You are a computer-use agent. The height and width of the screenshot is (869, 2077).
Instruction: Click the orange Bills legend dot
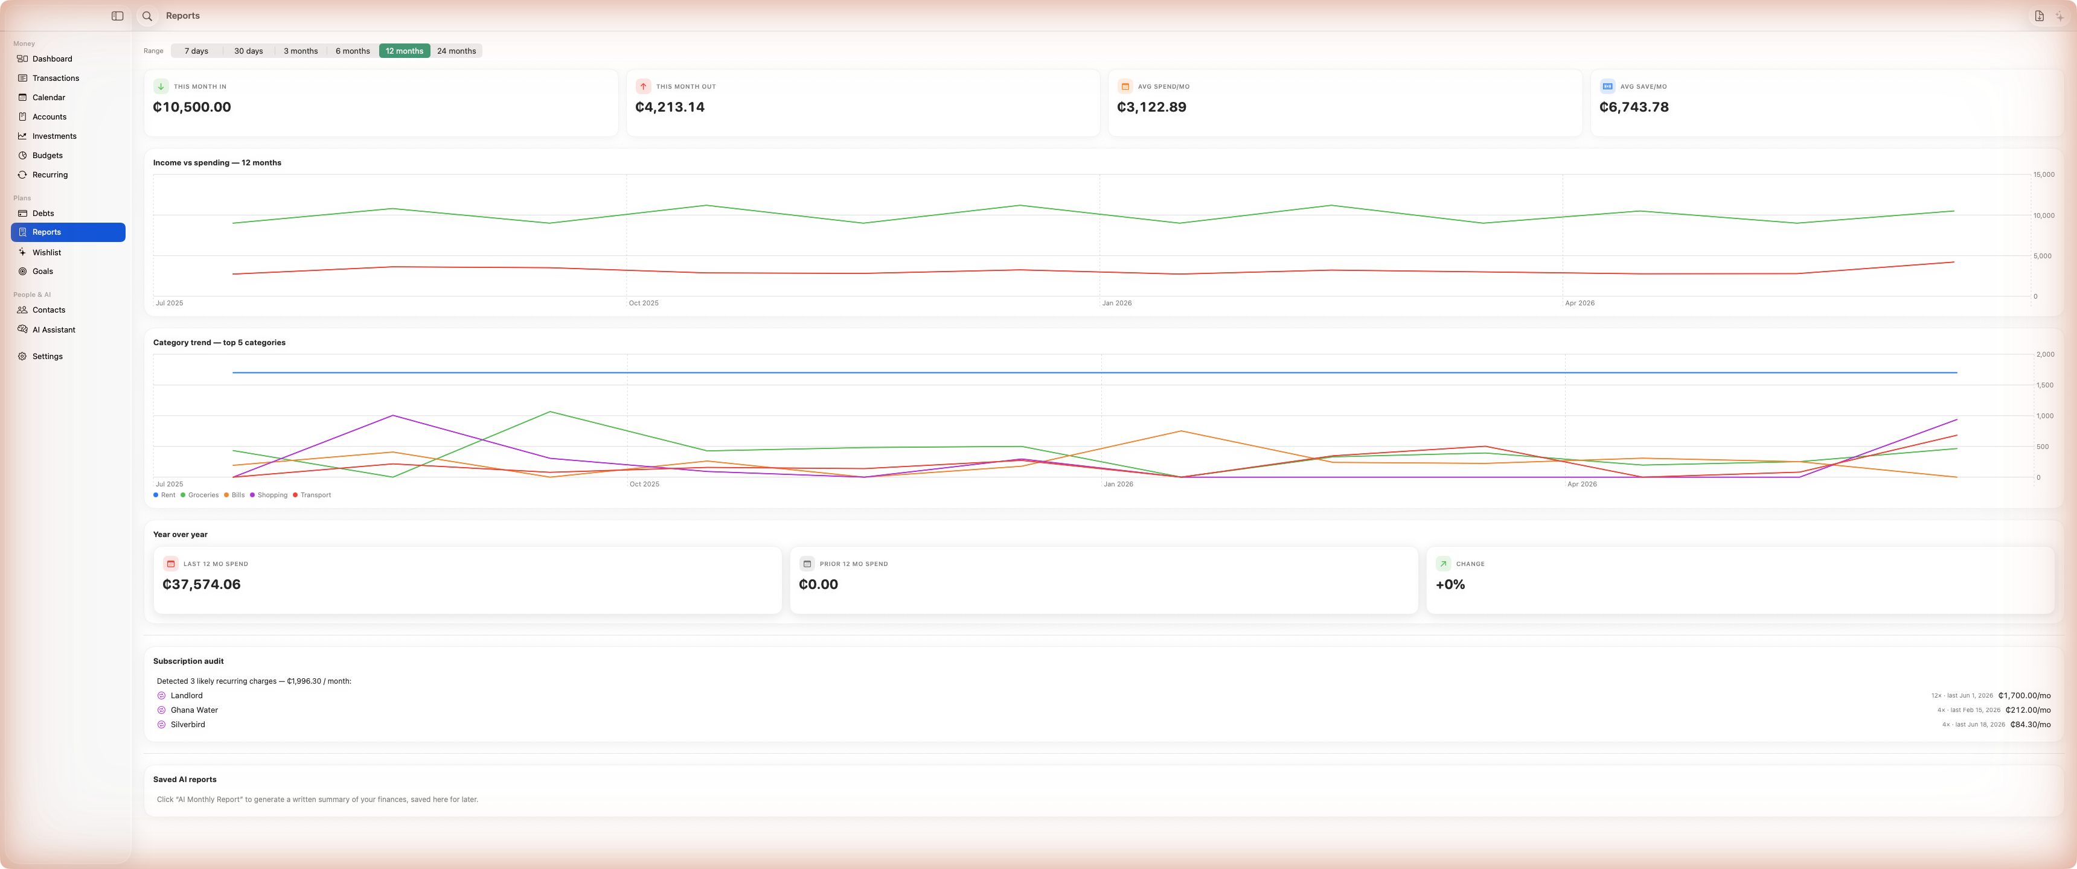point(226,495)
